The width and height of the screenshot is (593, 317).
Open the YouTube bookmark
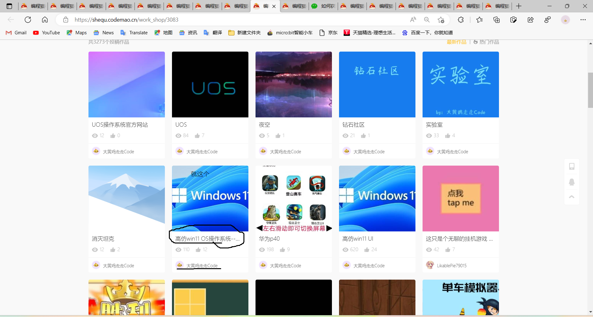tap(47, 33)
